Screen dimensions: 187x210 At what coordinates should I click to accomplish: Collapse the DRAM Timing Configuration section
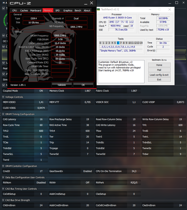click(x=3, y=114)
